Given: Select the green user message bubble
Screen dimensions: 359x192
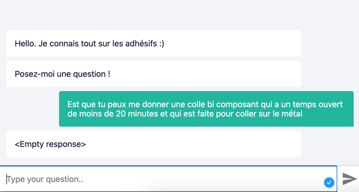Looking at the screenshot, I should pyautogui.click(x=206, y=109).
